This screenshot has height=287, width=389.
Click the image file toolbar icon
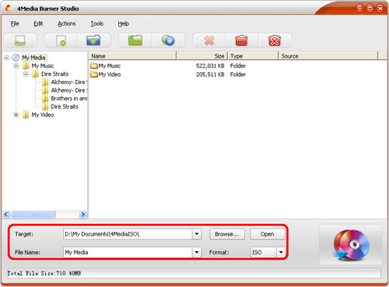(20, 40)
